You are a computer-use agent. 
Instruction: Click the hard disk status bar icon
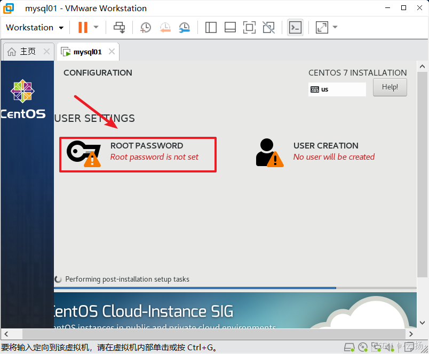click(x=349, y=347)
